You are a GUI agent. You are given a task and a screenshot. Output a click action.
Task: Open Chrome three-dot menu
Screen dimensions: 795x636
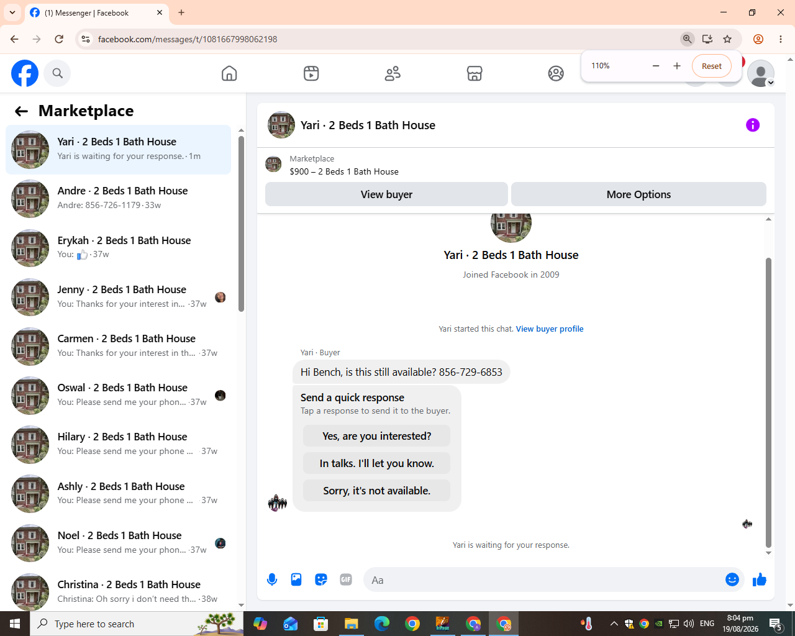coord(781,39)
